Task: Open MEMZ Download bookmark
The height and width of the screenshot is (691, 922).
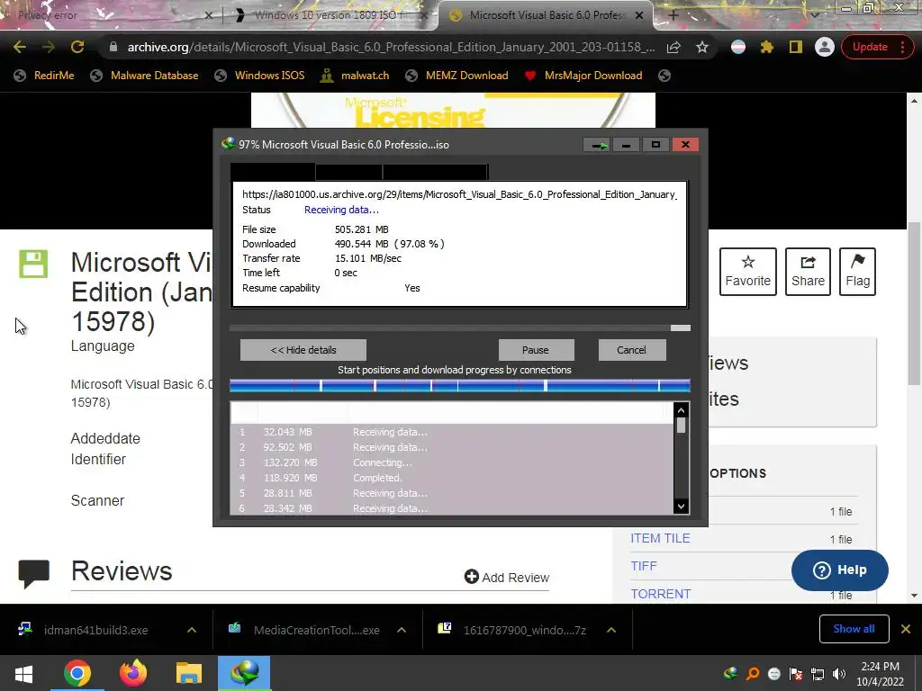Action: 456,76
